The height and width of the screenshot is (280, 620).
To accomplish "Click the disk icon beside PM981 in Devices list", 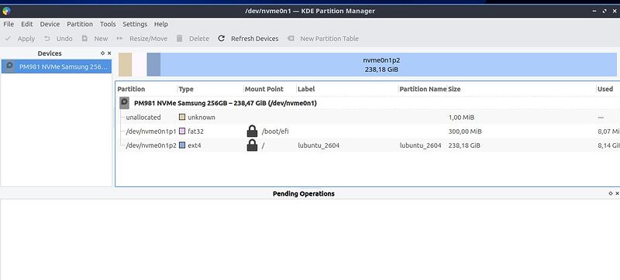I will point(10,67).
